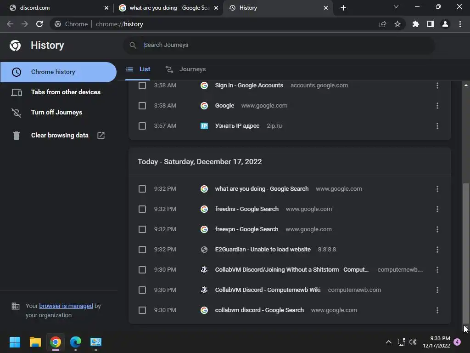The image size is (470, 353).
Task: Click the chrome://history address bar
Action: (x=228, y=24)
